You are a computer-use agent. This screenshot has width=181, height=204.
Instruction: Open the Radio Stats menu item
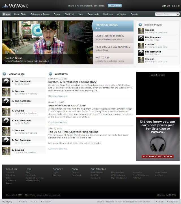coord(20,14)
